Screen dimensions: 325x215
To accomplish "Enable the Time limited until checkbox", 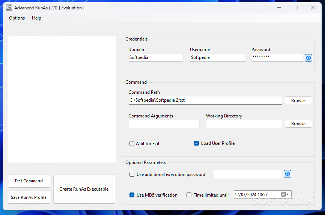I will tap(189, 195).
